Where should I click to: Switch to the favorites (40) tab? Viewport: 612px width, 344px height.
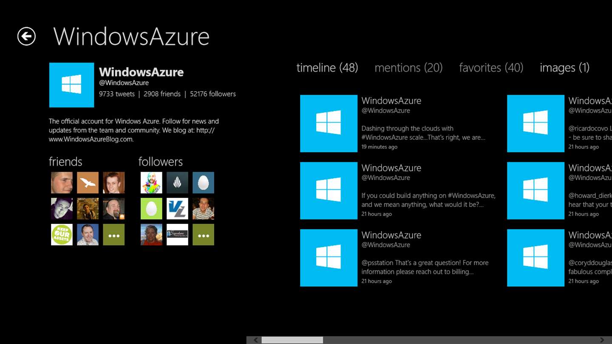coord(491,68)
